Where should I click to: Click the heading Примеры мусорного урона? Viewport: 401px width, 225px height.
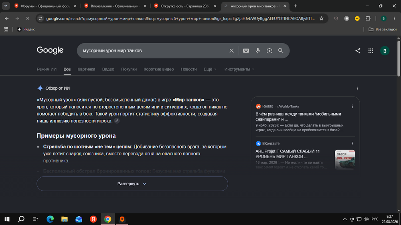[76, 136]
